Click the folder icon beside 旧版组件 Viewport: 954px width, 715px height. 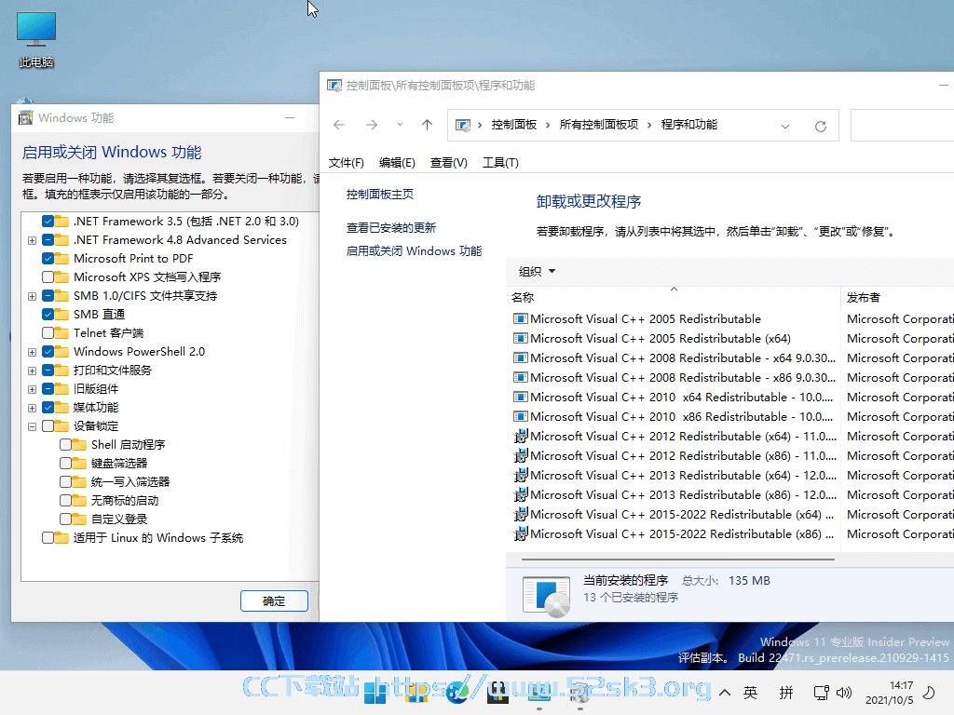(63, 389)
